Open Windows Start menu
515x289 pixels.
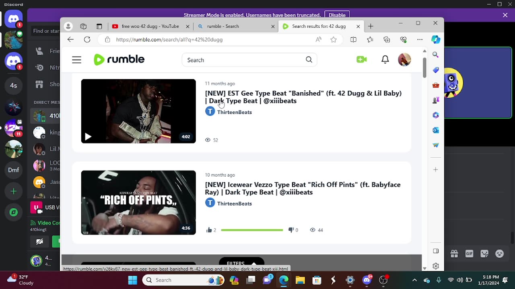click(133, 280)
